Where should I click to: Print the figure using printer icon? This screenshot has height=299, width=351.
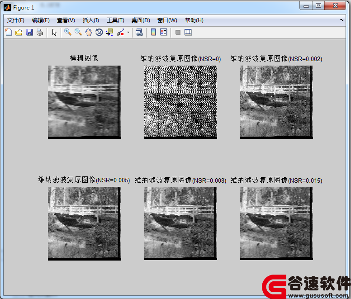pos(40,32)
